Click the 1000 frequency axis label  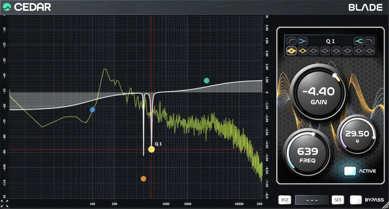click(x=166, y=204)
